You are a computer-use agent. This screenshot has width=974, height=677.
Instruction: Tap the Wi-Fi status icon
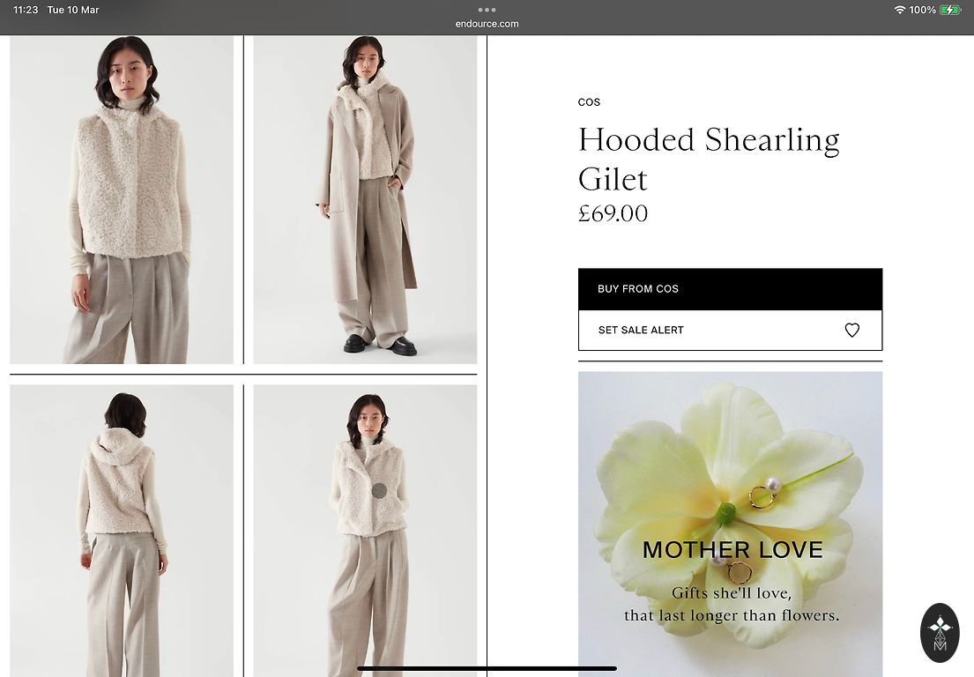(x=899, y=10)
